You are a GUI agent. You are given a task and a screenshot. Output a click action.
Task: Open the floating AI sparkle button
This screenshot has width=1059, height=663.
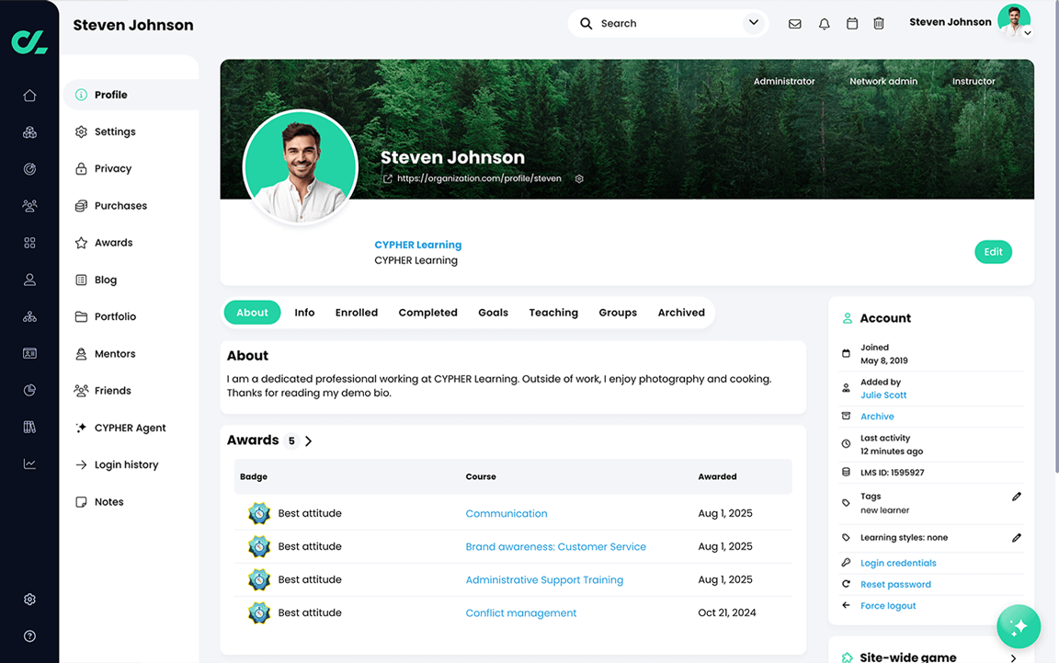[x=1019, y=626]
